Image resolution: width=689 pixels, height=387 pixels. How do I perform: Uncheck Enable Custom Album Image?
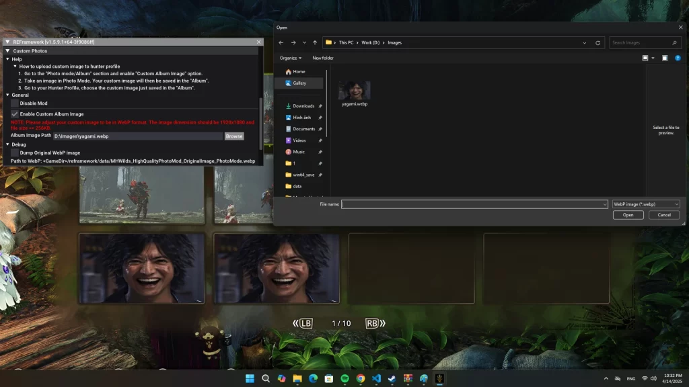15,114
